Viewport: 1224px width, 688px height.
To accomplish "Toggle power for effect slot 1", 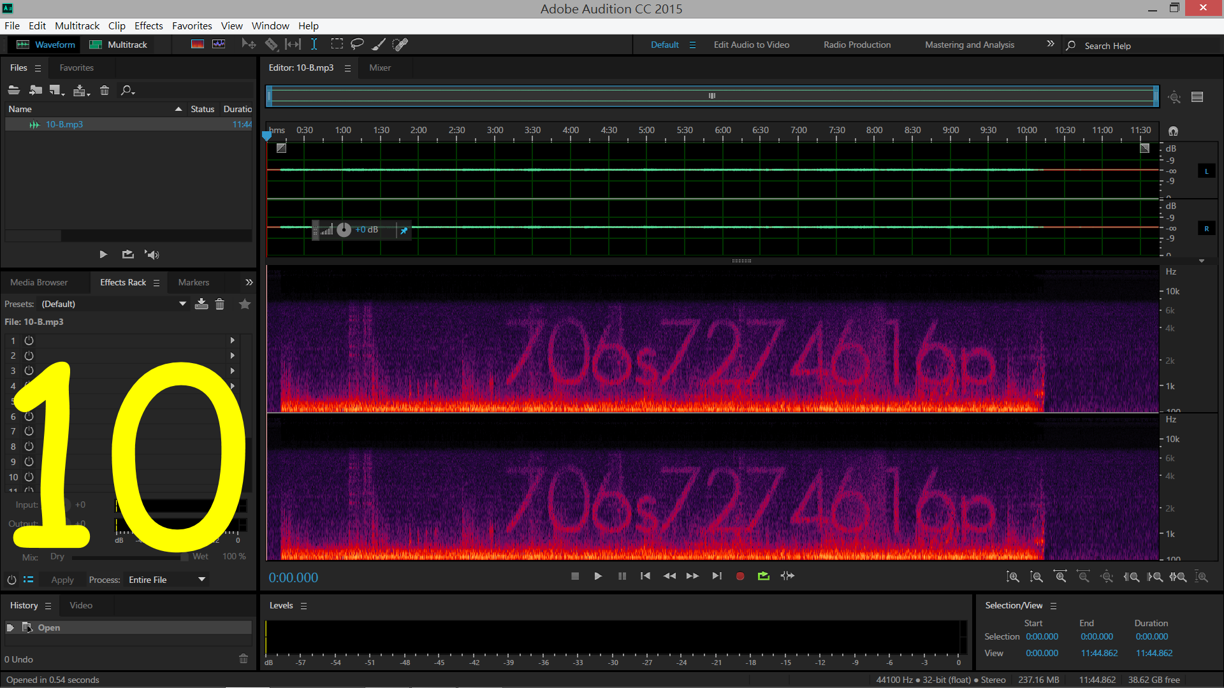I will pos(29,341).
